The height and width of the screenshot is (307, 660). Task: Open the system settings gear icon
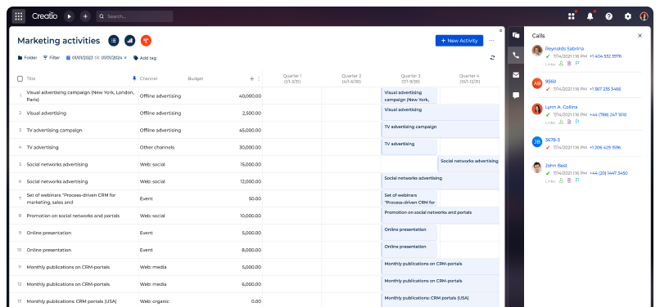627,16
